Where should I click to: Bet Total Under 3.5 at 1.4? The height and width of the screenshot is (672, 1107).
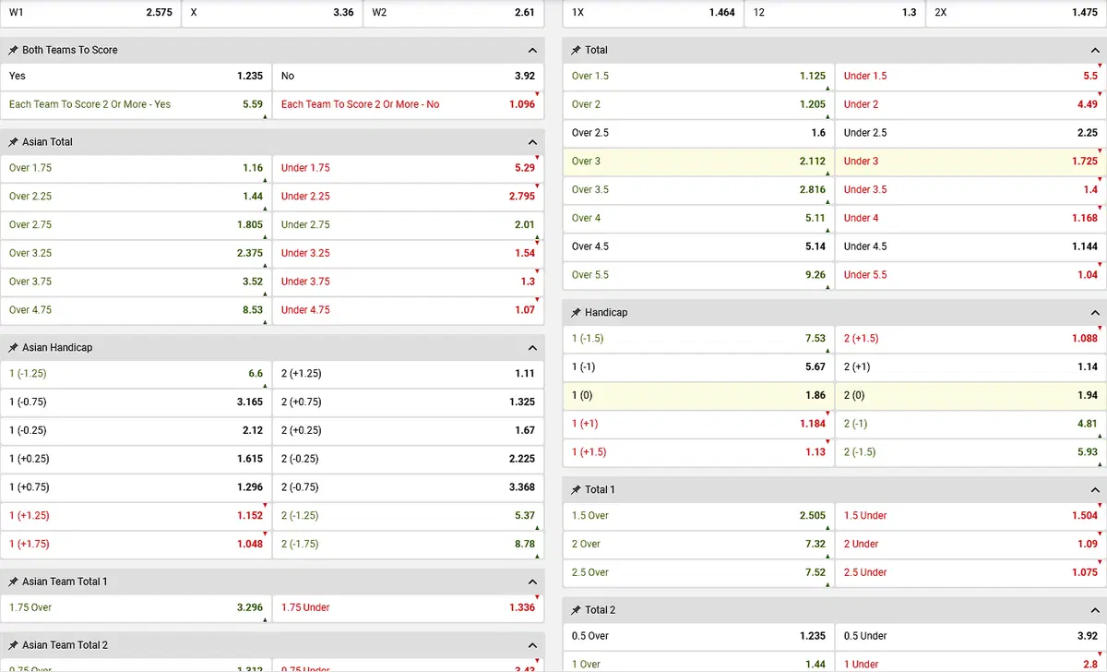click(x=971, y=190)
